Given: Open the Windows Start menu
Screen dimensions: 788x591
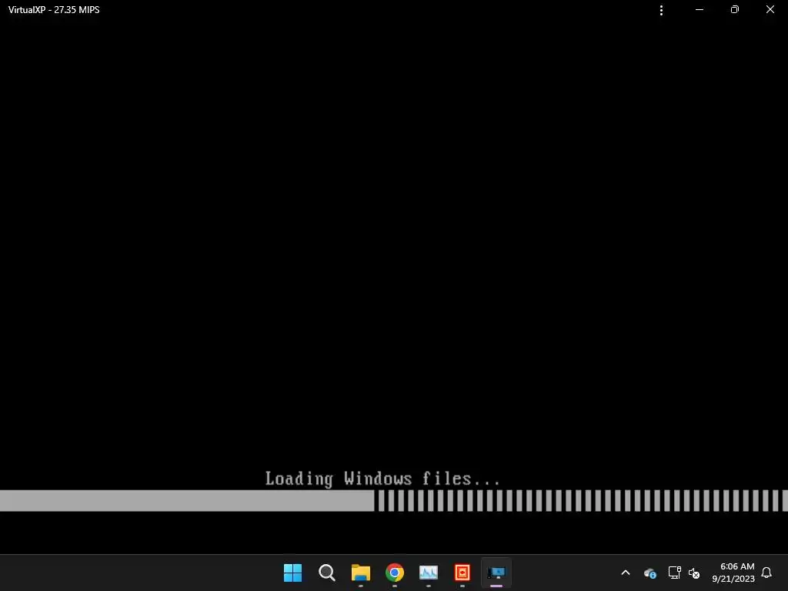Looking at the screenshot, I should tap(292, 573).
